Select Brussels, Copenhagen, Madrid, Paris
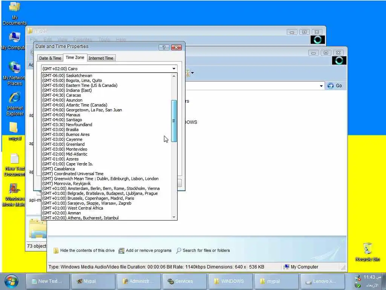Image resolution: width=386 pixels, height=290 pixels. point(106,199)
